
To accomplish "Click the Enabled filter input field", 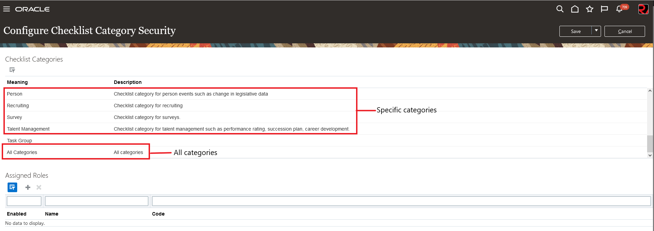I will coord(24,201).
